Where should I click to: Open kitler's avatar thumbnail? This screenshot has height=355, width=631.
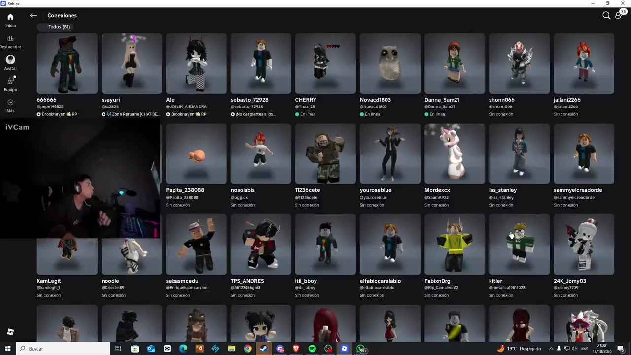click(x=519, y=245)
